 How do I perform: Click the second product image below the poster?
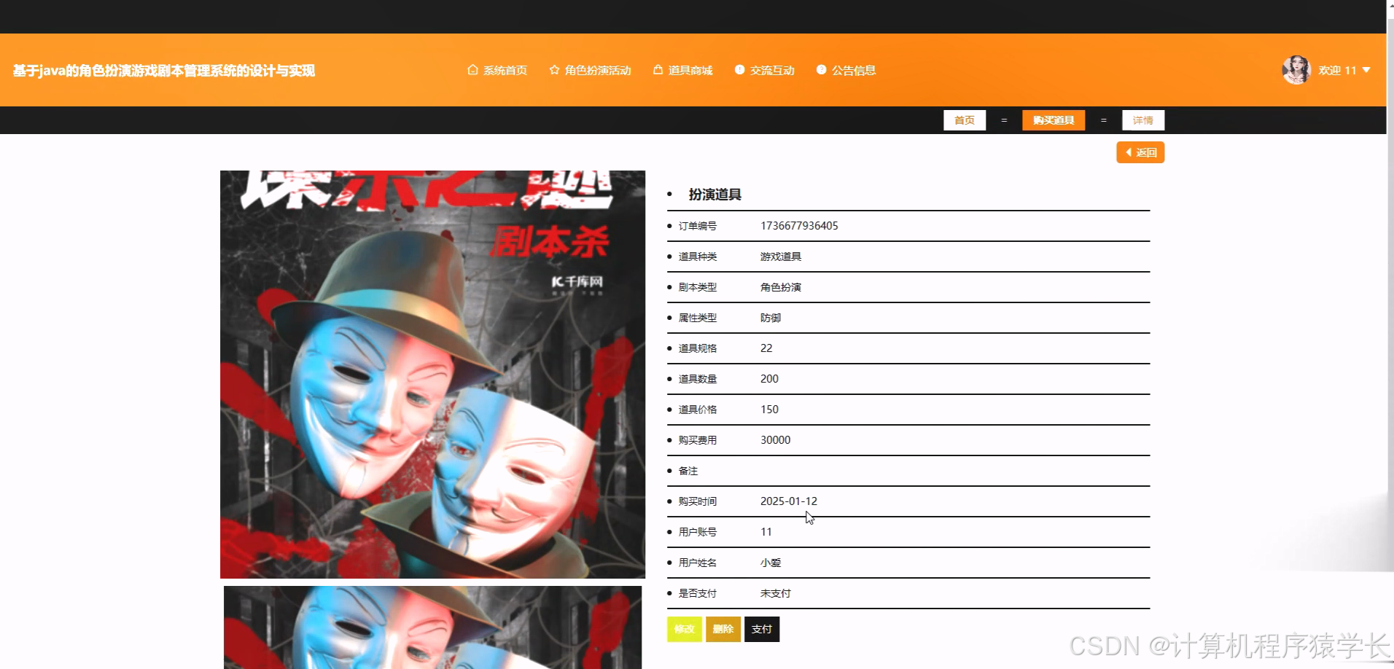pyautogui.click(x=432, y=627)
